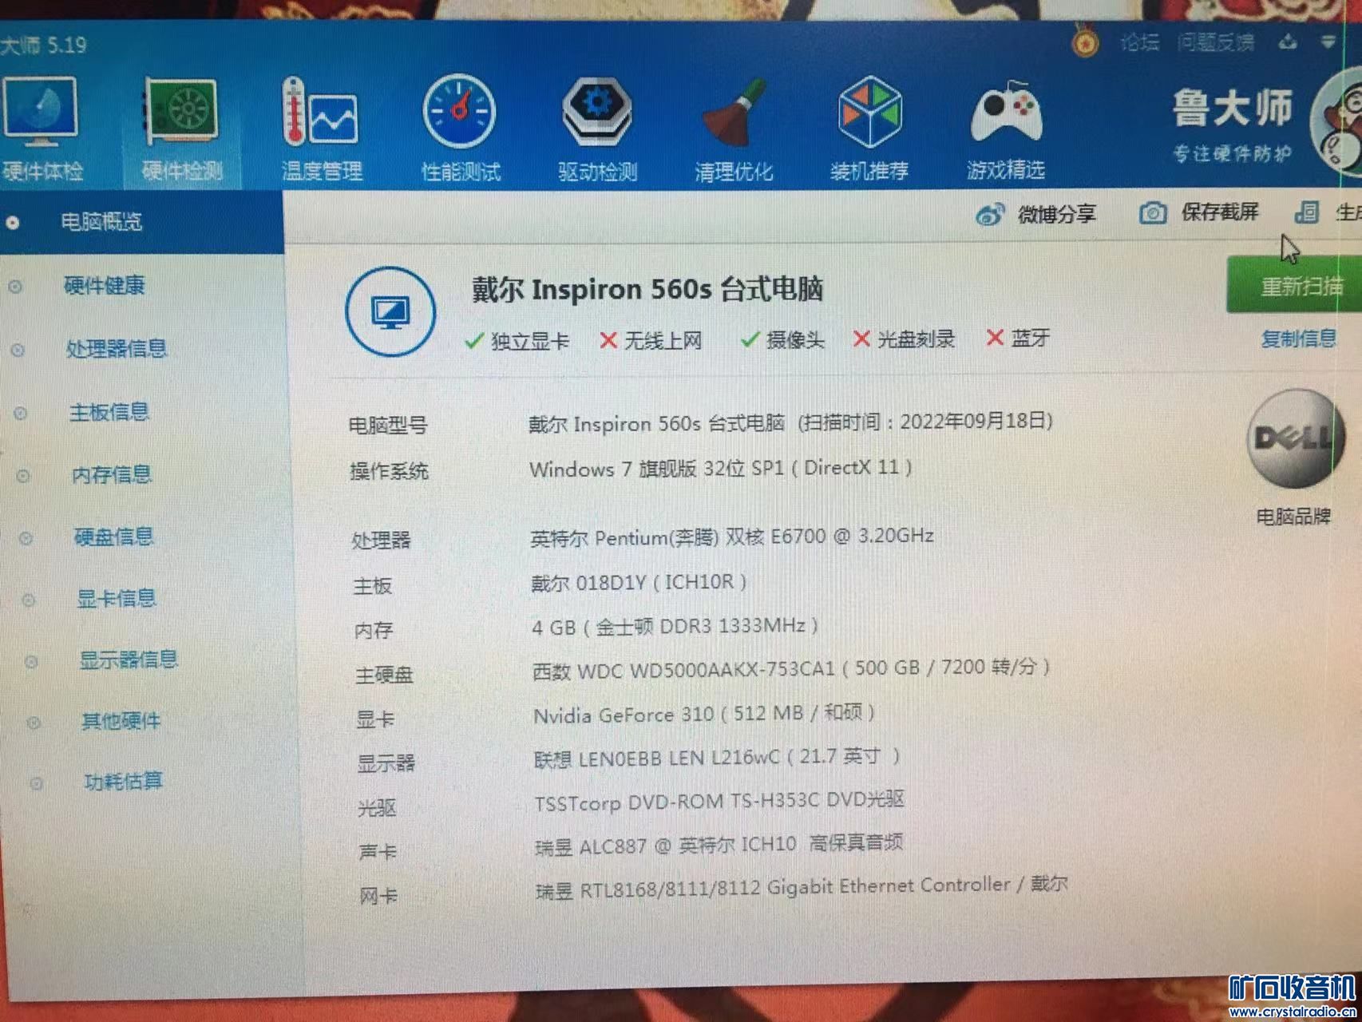Image resolution: width=1362 pixels, height=1022 pixels.
Task: Open 功耗估算 in sidebar
Action: (x=123, y=781)
